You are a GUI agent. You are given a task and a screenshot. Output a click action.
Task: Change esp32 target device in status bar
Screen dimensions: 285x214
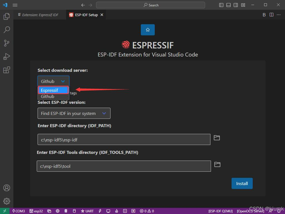[36, 211]
